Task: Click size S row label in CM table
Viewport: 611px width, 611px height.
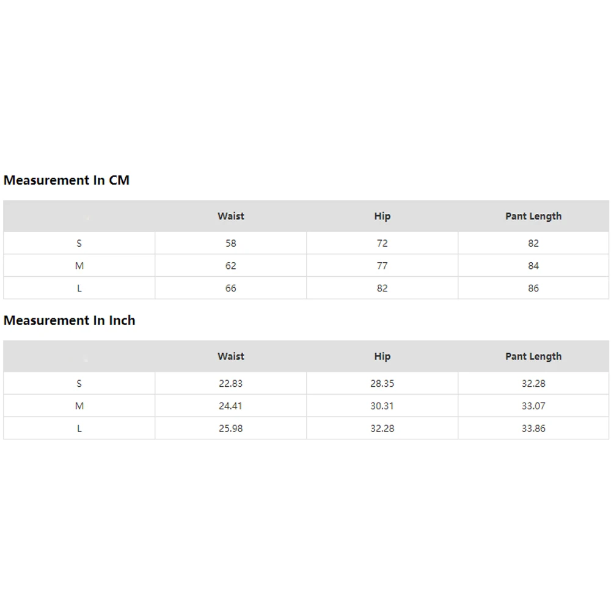Action: click(79, 243)
